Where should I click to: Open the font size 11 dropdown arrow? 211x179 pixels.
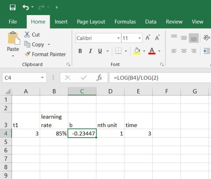[140, 38]
